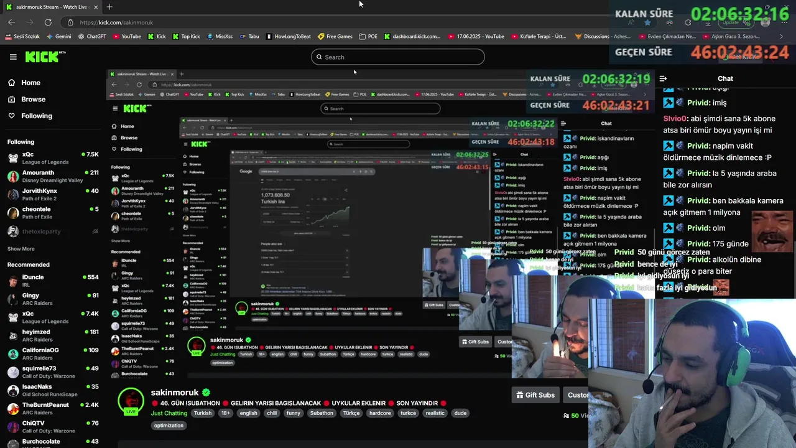
Task: Open the Gemini bookmark
Action: coord(59,37)
